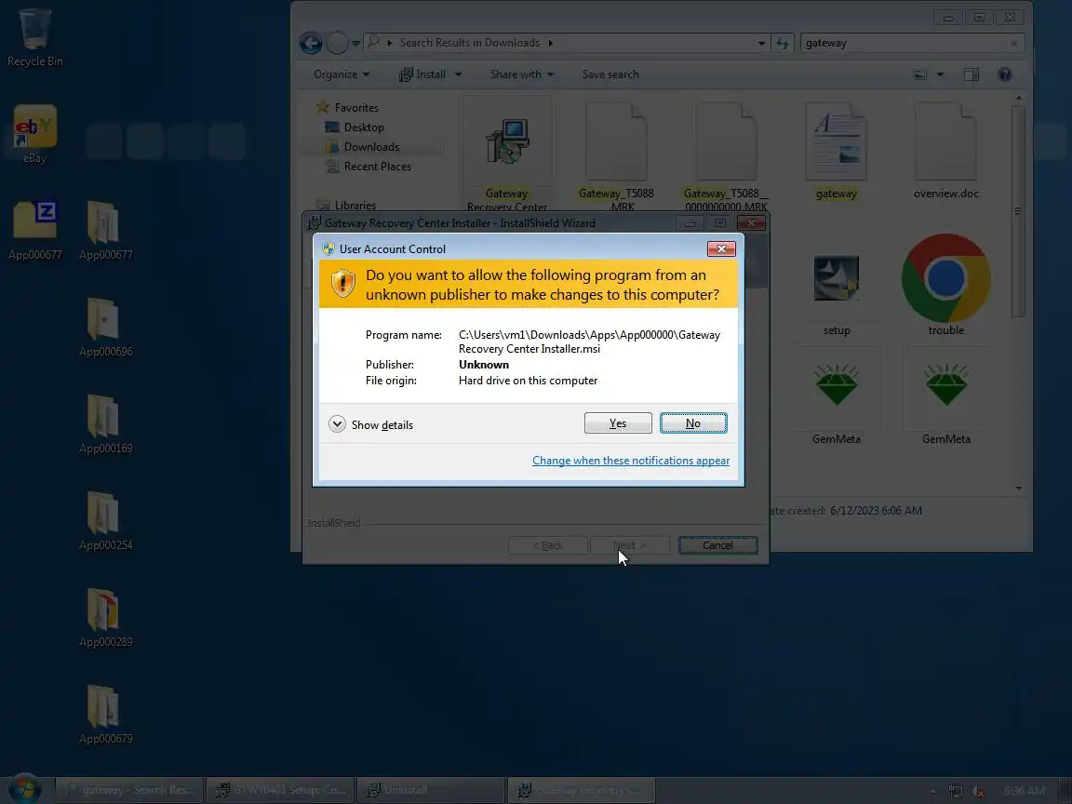Select Gateway_T5088 .MRK file in Explorer

pos(616,154)
